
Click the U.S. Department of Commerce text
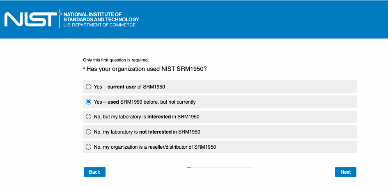click(x=99, y=25)
